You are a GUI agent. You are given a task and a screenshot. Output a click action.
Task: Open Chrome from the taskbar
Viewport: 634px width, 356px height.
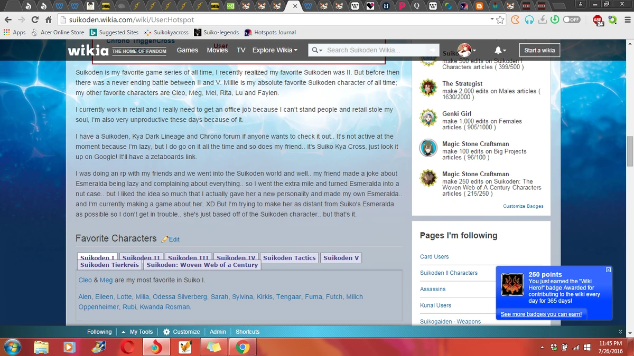243,347
